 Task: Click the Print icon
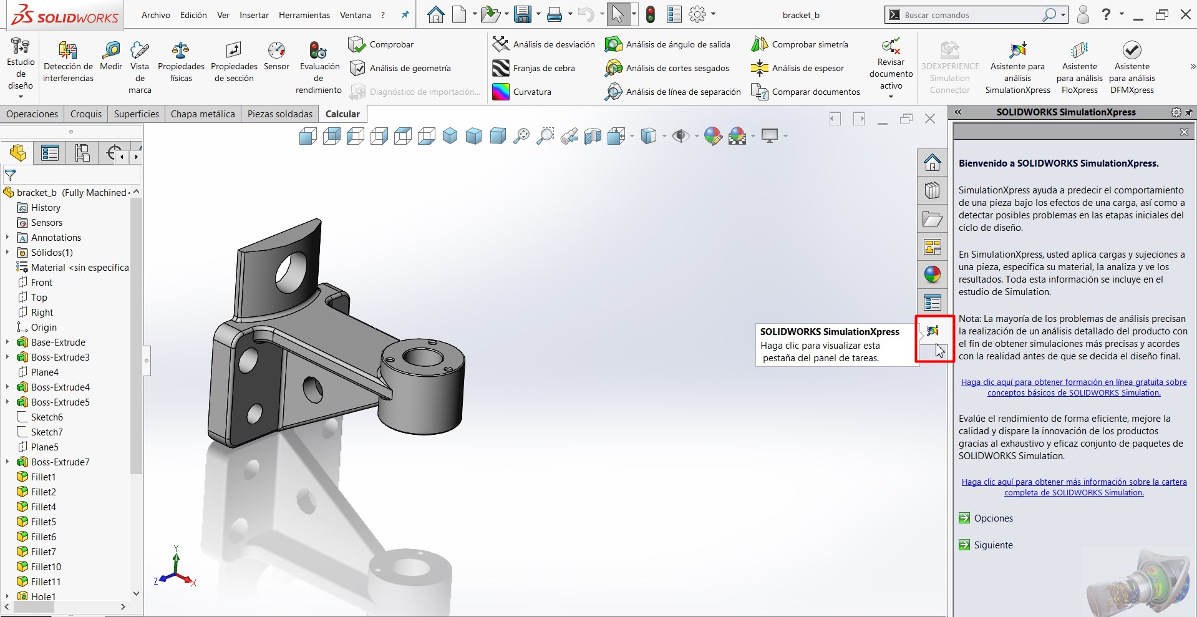coord(554,14)
